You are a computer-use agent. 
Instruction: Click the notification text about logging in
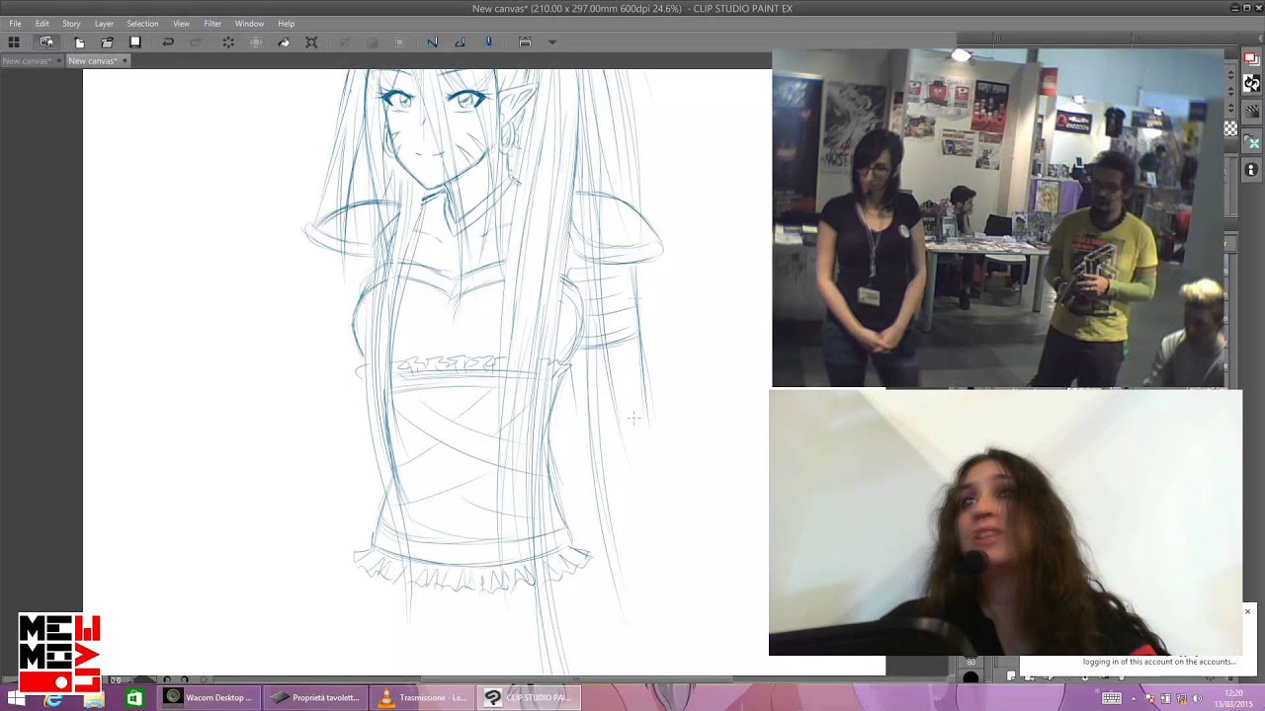click(1158, 662)
